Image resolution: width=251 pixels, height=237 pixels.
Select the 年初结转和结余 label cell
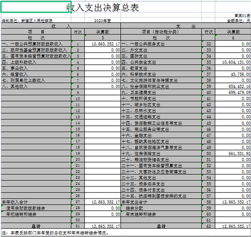click(x=36, y=214)
